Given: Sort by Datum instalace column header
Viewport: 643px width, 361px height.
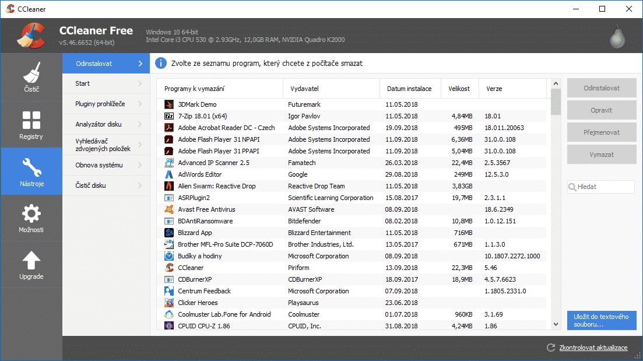Looking at the screenshot, I should point(409,89).
